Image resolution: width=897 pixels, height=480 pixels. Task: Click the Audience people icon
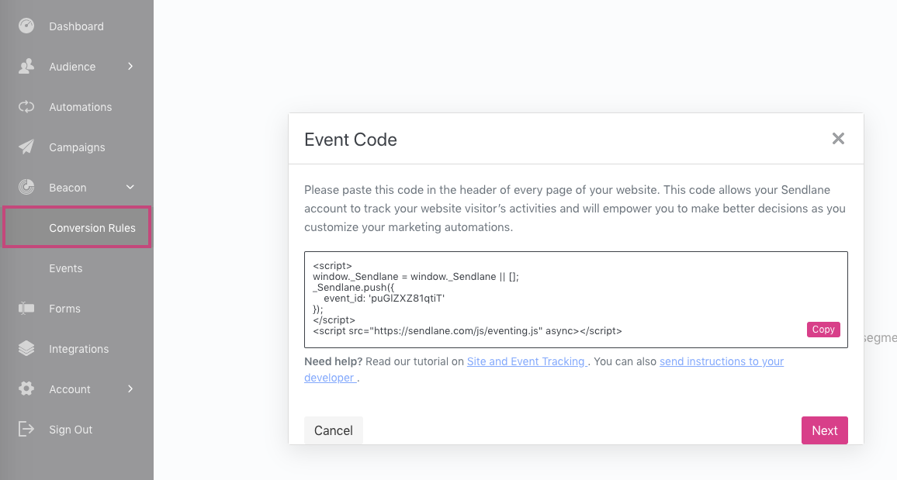click(26, 66)
